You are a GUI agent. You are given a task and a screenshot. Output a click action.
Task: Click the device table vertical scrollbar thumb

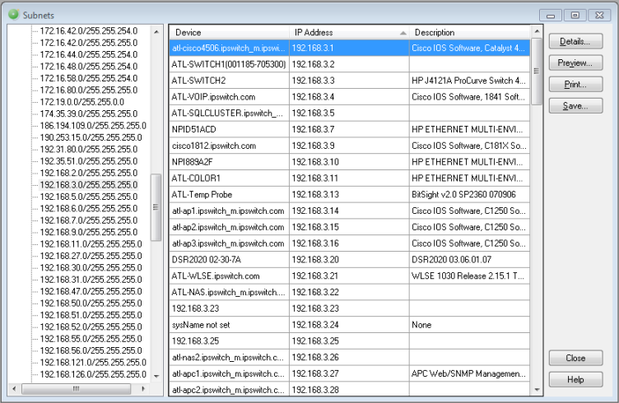(x=537, y=72)
